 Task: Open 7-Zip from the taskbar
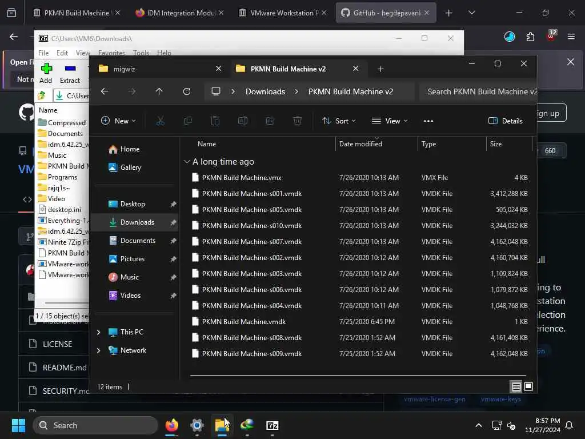point(273,425)
